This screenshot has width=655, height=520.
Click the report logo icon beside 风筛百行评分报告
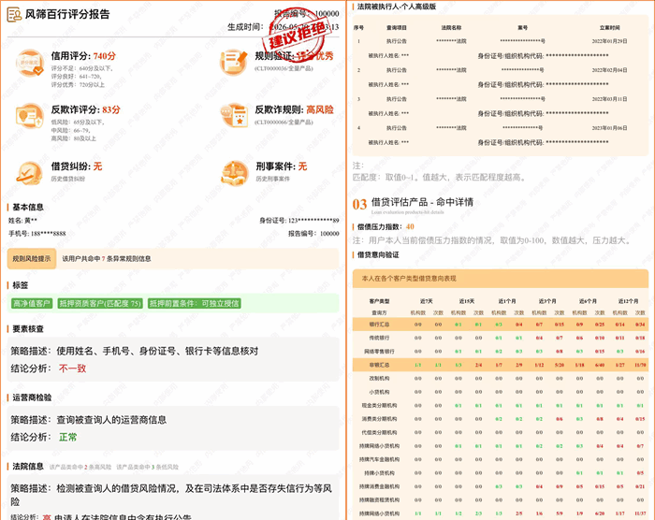pos(14,14)
